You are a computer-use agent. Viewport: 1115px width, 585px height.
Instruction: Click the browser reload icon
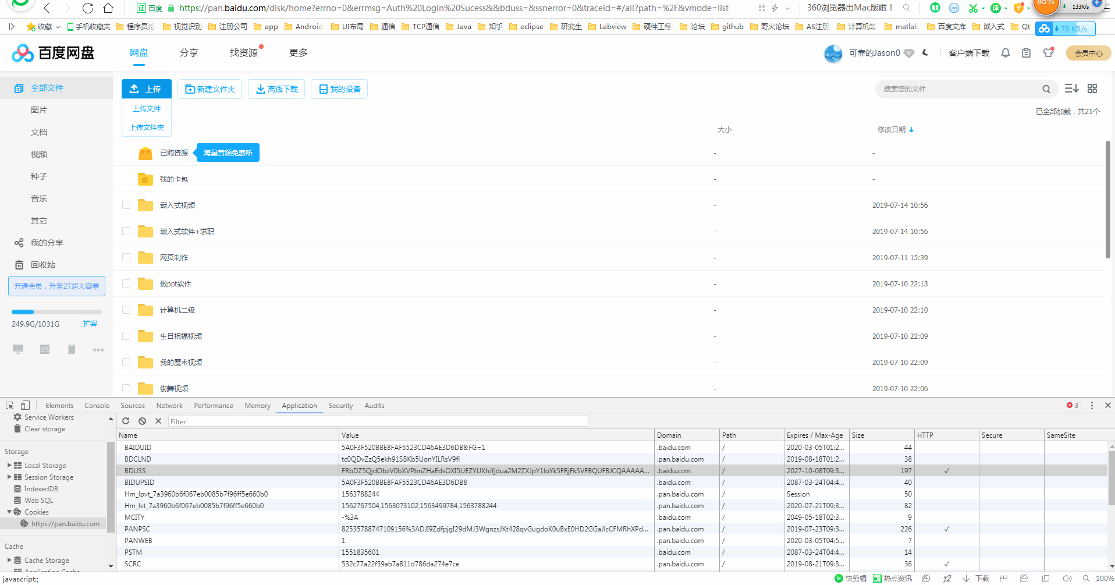point(88,8)
